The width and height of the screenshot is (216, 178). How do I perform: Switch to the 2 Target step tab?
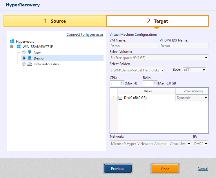(x=157, y=21)
